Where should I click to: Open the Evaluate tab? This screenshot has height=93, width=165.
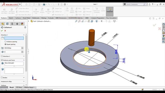tap(51, 18)
